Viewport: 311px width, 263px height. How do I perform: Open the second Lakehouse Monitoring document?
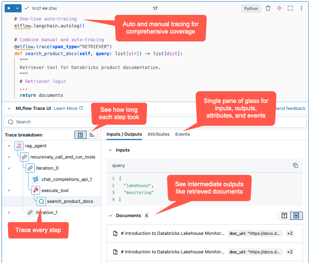pyautogui.click(x=205, y=252)
